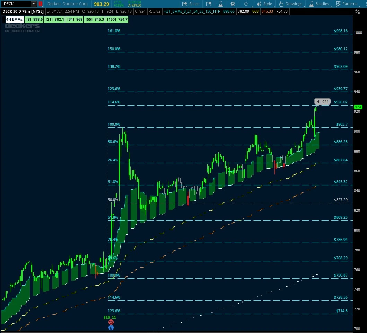Click the 898.65 study value
The height and width of the screenshot is (333, 367).
(x=229, y=11)
